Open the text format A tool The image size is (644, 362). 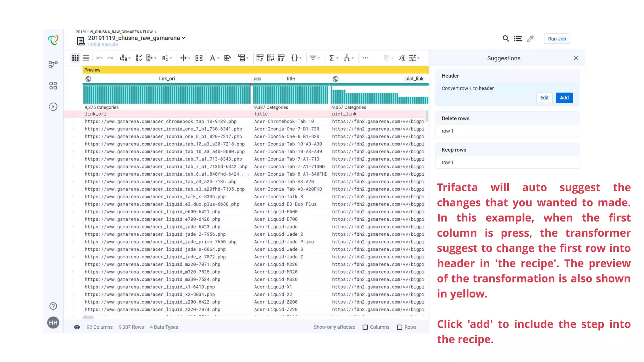pos(214,58)
